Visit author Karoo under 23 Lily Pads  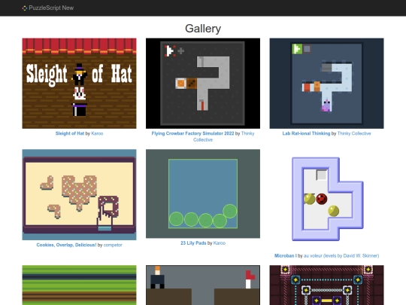[220, 243]
